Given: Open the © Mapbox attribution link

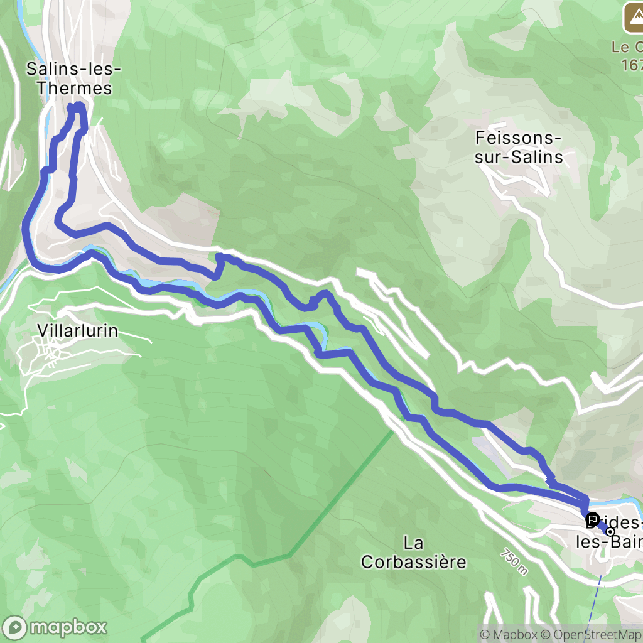Looking at the screenshot, I should tap(507, 635).
